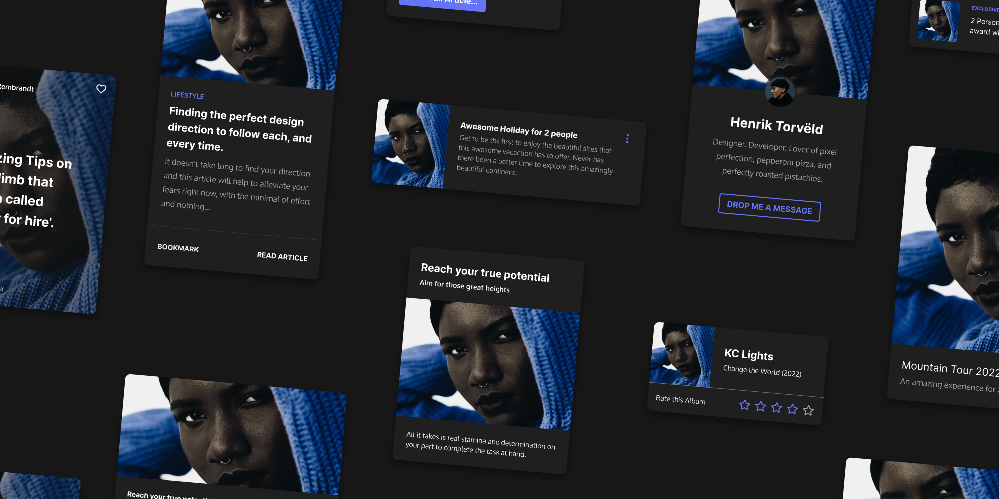Click the 'All it takes is real stamina' paragraph
999x499 pixels.
480,444
